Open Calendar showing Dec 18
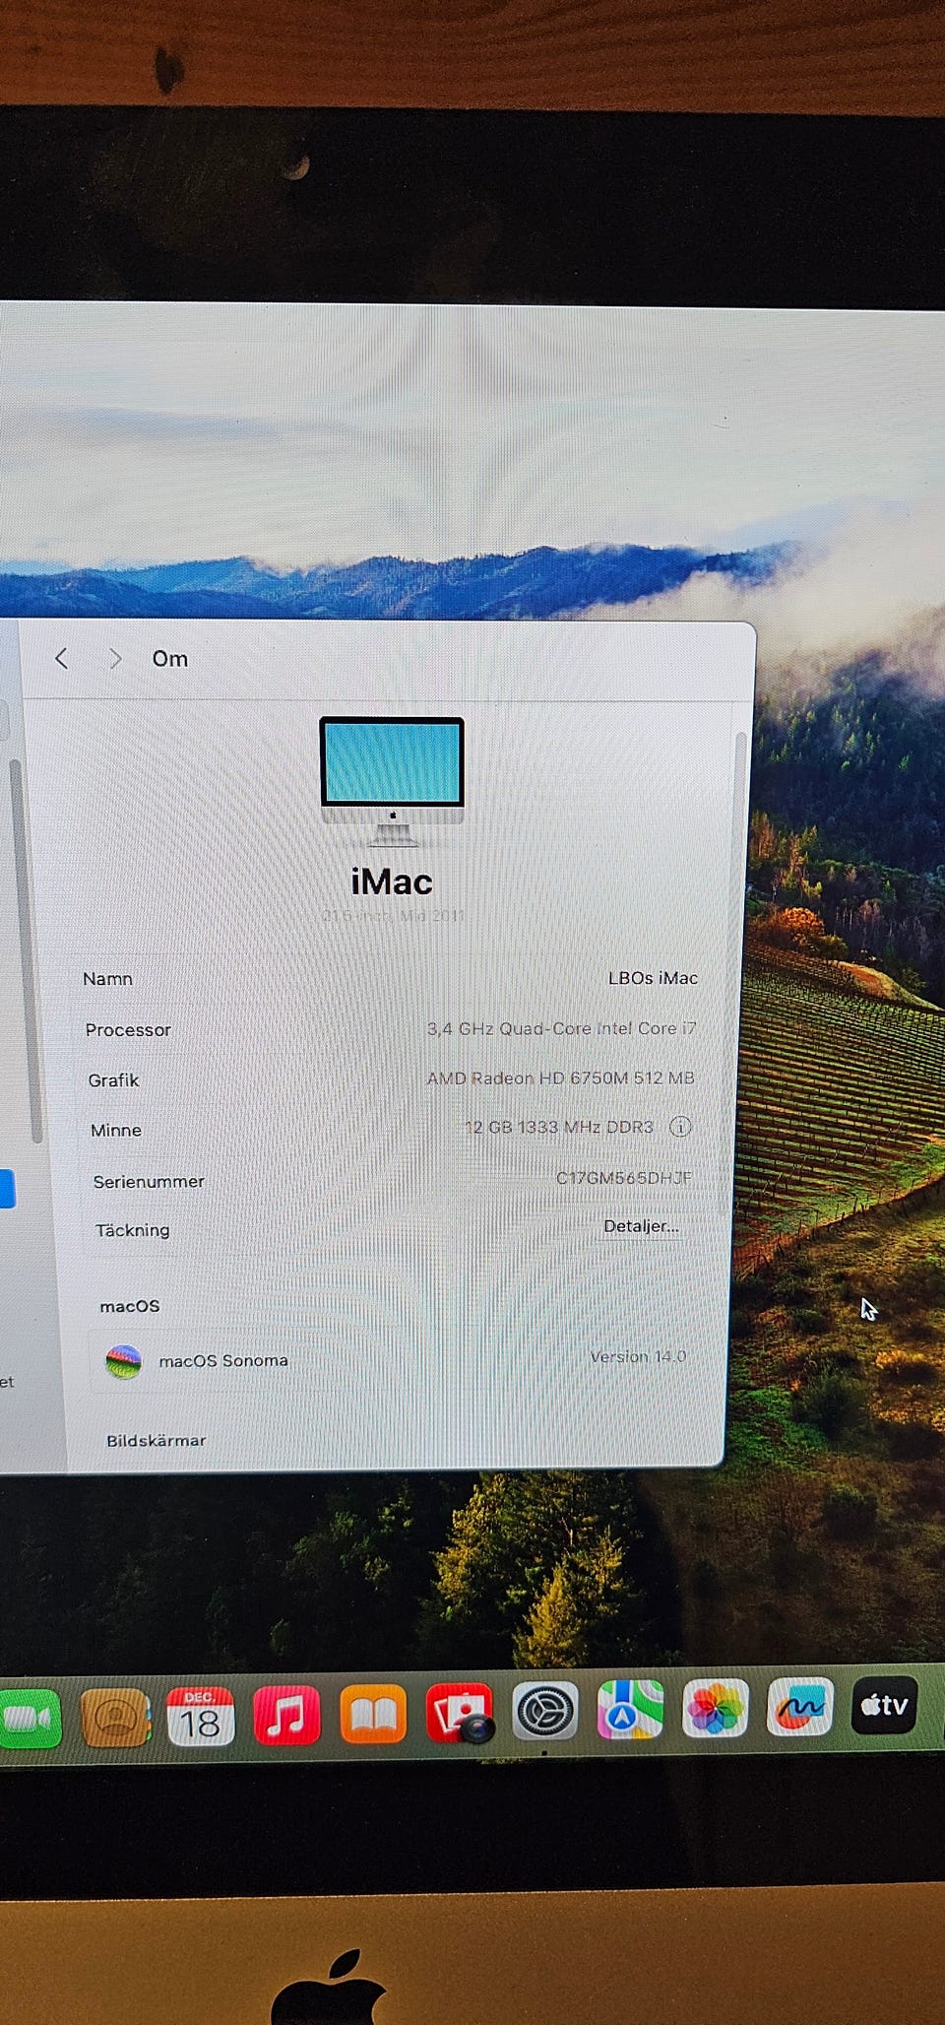The image size is (945, 2025). pos(201,1717)
